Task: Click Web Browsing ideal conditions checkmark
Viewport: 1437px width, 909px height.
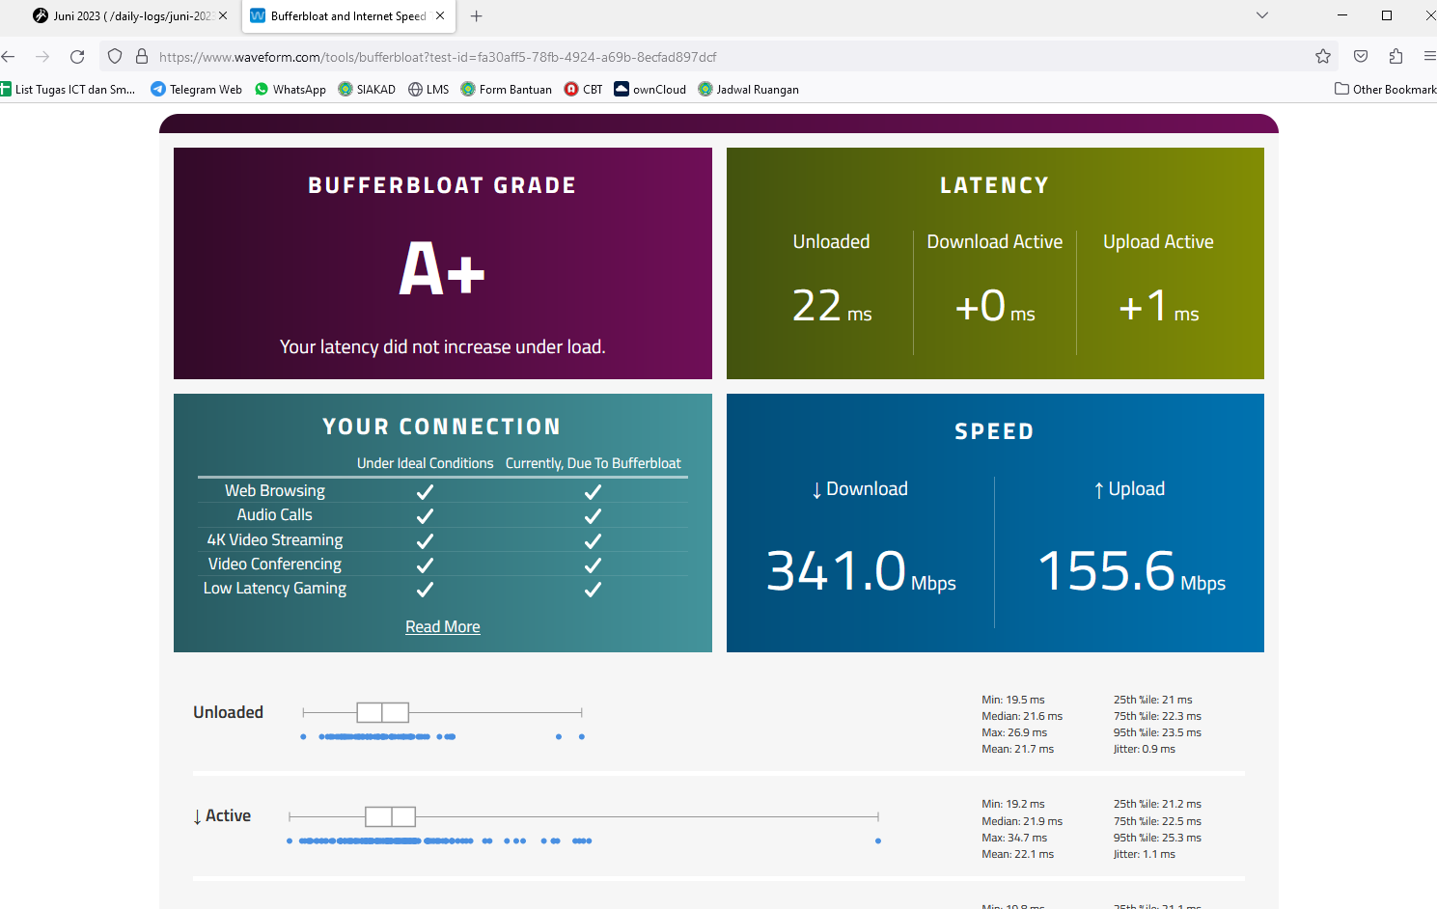Action: pyautogui.click(x=425, y=491)
